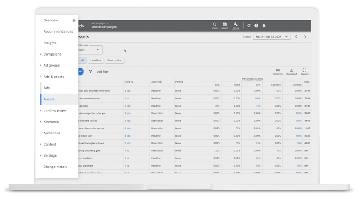Screen dimensions: 359x197
Task: Open Change history in the sidebar
Action: (x=55, y=167)
